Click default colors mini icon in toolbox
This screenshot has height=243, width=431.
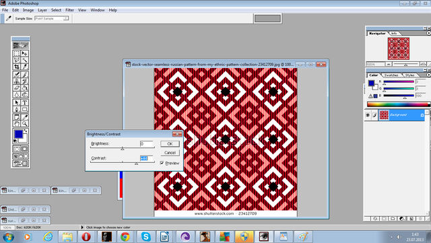[15, 141]
